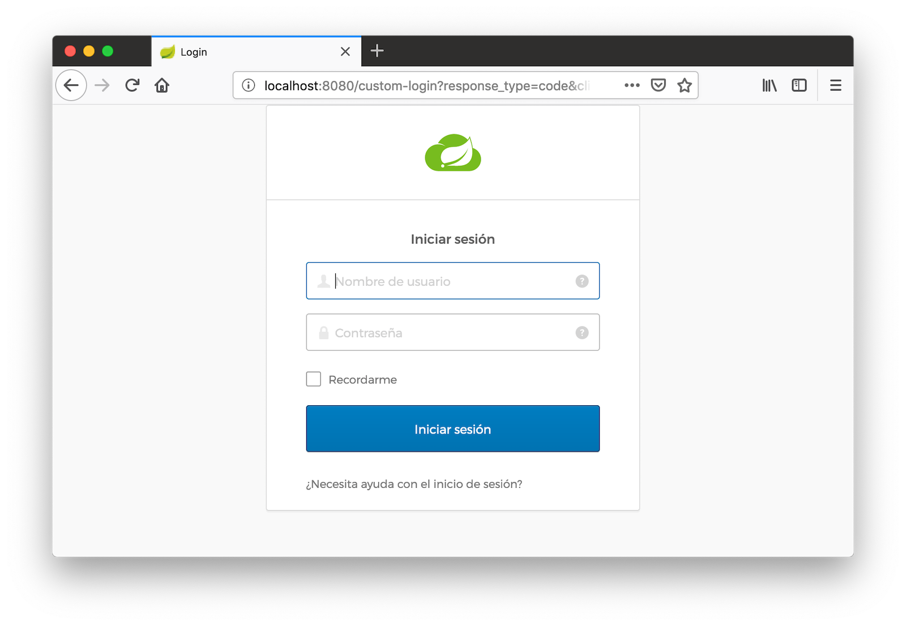The width and height of the screenshot is (906, 626).
Task: Enable the Recordarme checkbox
Action: (x=314, y=379)
